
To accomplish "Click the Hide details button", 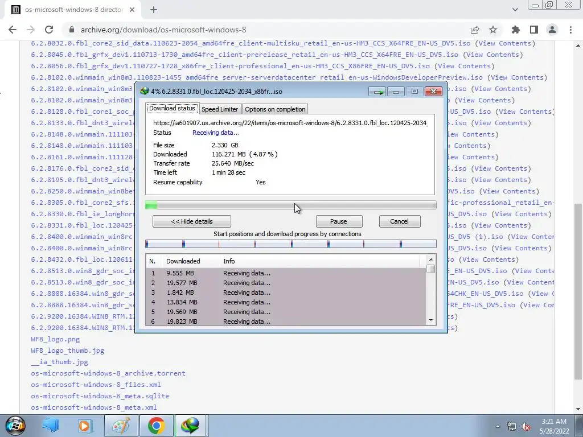I will pos(192,221).
